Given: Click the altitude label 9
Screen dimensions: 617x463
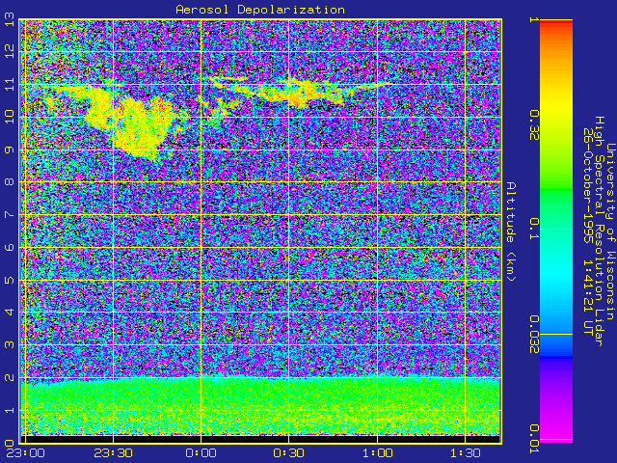Looking at the screenshot, I should (10, 150).
